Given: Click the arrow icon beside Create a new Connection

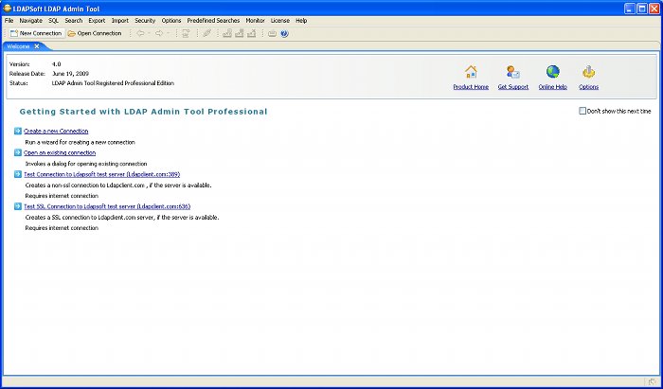Looking at the screenshot, I should [18, 131].
